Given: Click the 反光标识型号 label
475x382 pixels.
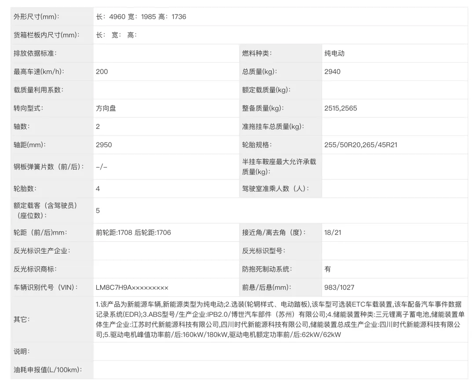Looking at the screenshot, I should 263,251.
